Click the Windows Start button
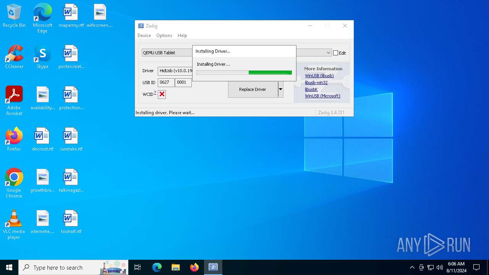The image size is (489, 275). pos(9,267)
